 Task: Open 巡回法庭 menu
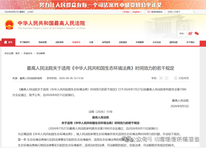tap(174, 42)
